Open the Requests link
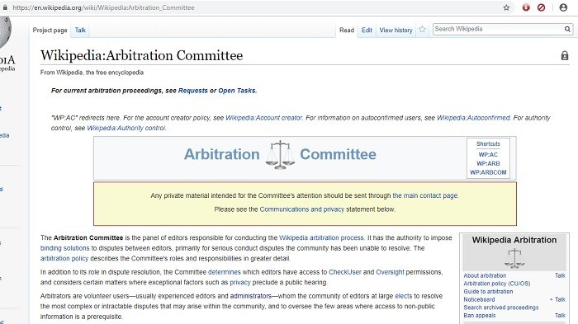Image resolution: width=578 pixels, height=324 pixels. (192, 91)
